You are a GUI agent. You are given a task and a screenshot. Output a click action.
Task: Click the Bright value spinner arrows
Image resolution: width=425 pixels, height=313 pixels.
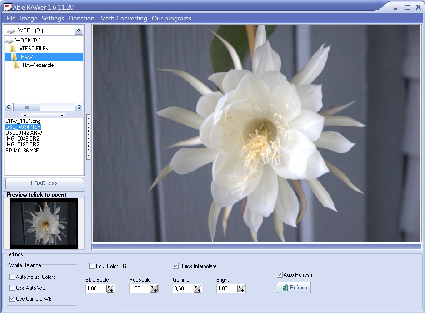tap(241, 288)
